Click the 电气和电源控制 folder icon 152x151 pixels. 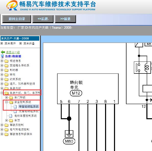pos(6,130)
